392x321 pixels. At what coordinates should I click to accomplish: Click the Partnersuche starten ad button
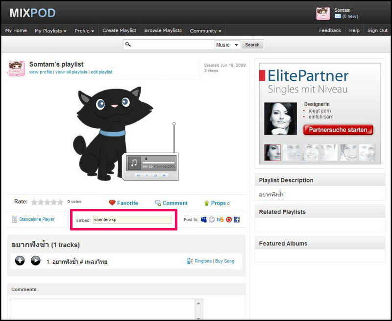[x=338, y=130]
